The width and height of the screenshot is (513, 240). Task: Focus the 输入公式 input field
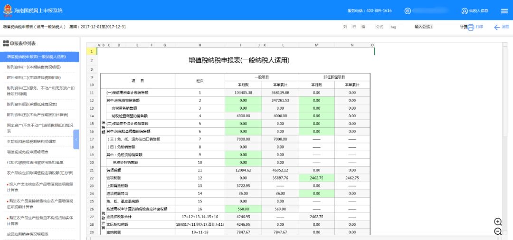coord(446,27)
